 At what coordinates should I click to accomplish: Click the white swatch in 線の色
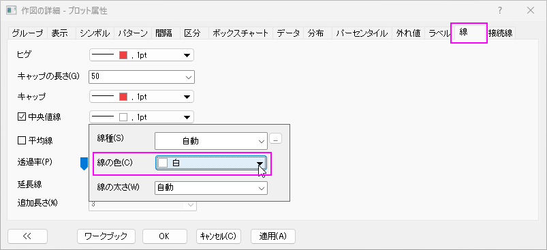tap(163, 163)
